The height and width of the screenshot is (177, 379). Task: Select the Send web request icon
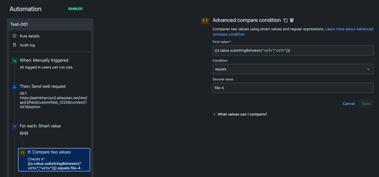click(14, 87)
